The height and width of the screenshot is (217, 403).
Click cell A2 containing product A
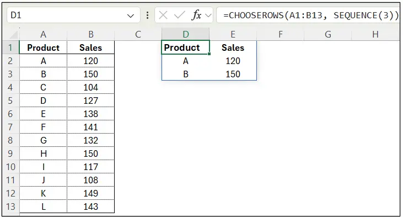coord(43,61)
